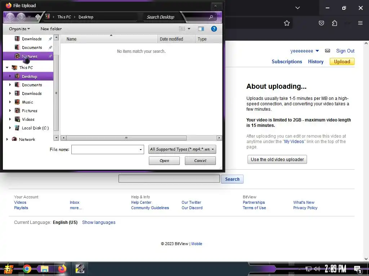Sort by Date modified column
The image size is (369, 276).
[x=176, y=39]
